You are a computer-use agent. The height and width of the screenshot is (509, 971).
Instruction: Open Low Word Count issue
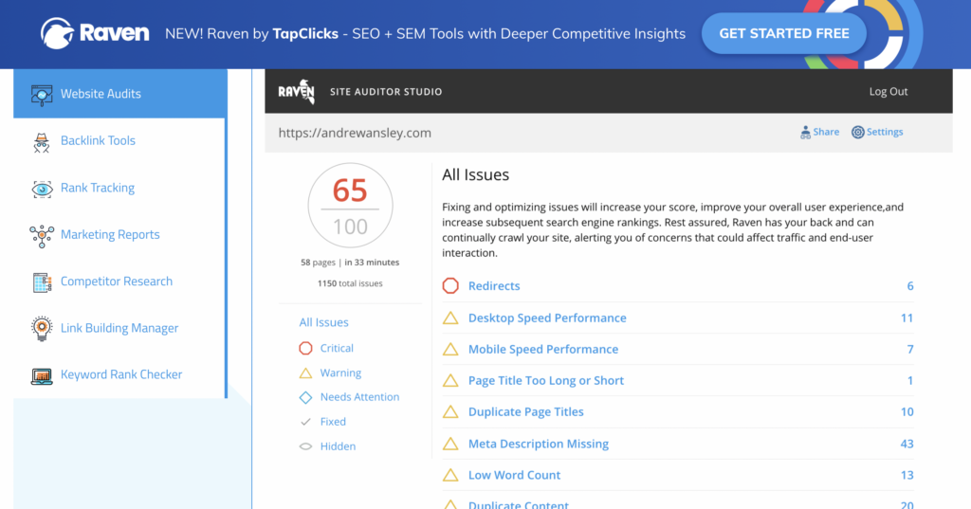click(x=514, y=476)
